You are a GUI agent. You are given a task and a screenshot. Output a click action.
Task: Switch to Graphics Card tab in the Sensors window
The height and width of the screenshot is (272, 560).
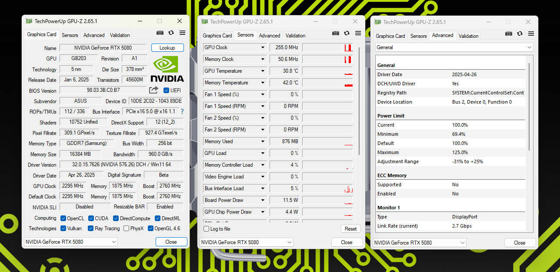(x=217, y=36)
